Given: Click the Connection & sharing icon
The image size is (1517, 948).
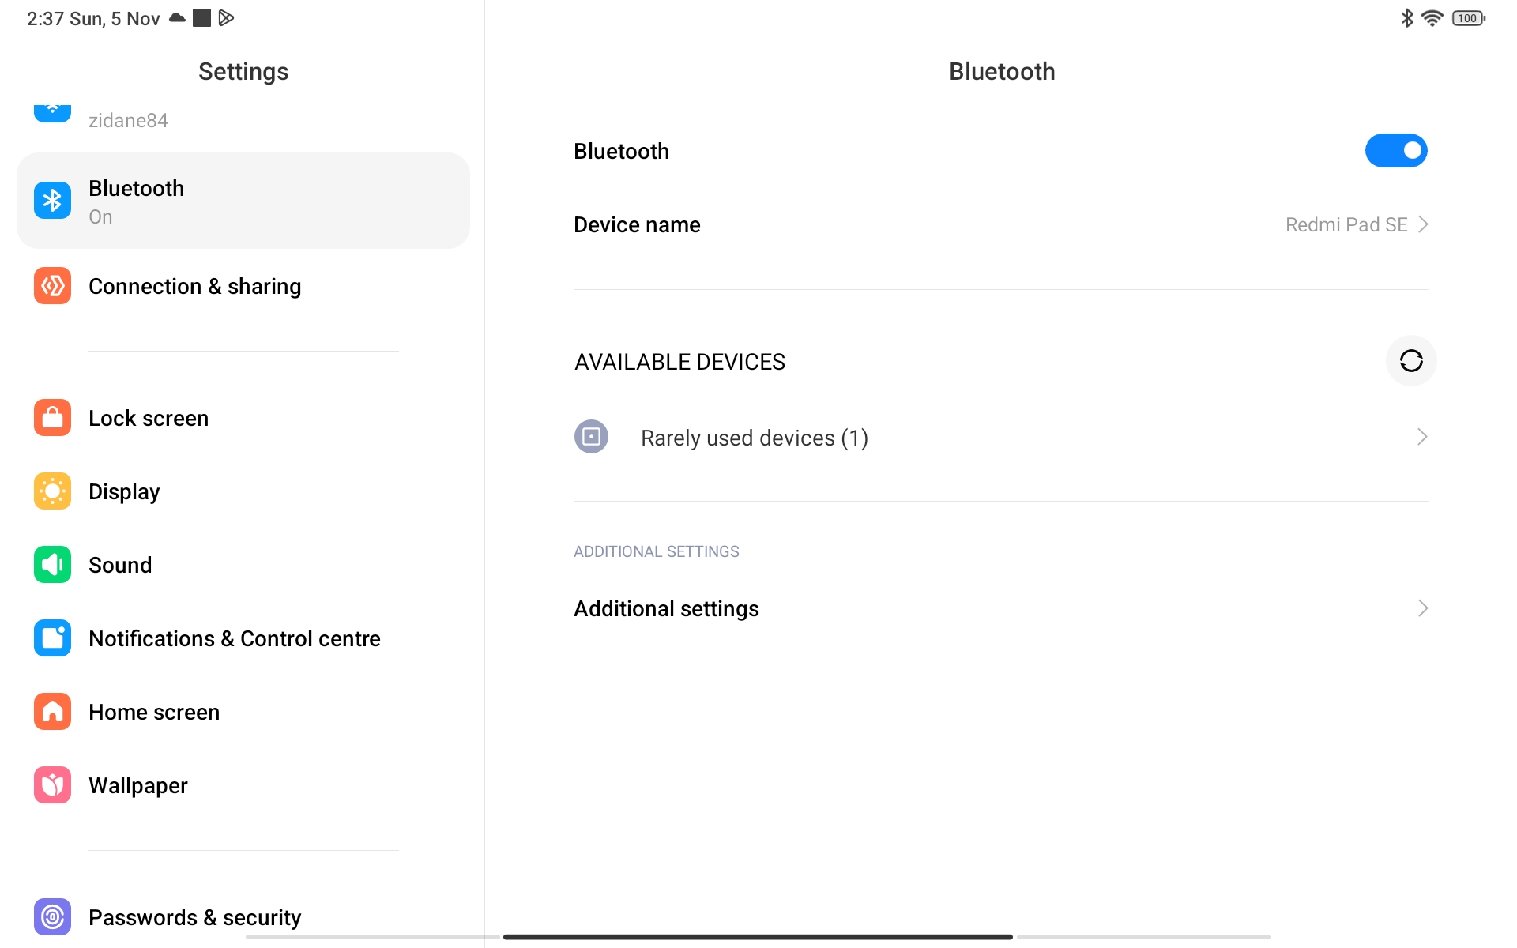Looking at the screenshot, I should tap(52, 286).
